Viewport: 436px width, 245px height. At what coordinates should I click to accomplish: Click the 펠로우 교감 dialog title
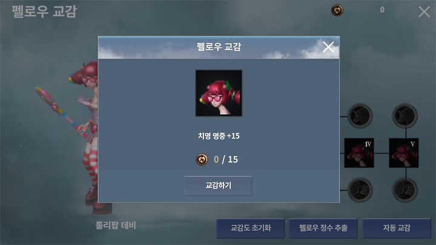[219, 47]
